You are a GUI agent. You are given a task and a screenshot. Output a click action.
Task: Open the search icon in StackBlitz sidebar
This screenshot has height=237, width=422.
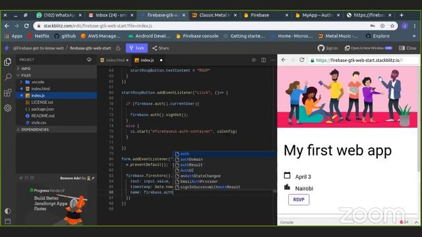tap(7, 77)
